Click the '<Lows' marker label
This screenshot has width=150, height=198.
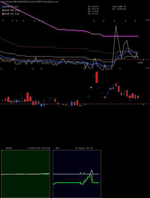(x=147, y=68)
